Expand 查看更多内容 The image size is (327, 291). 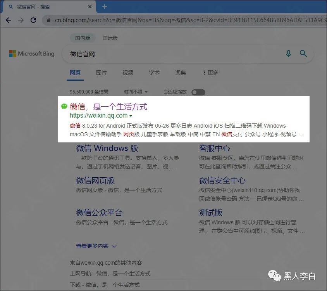coord(96,246)
